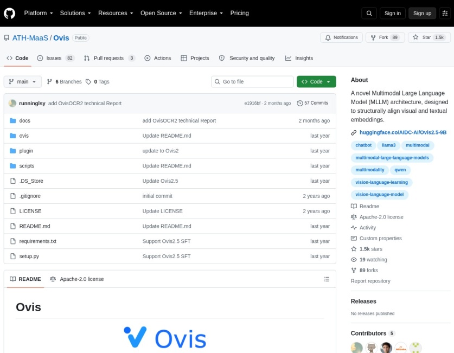
Task: Open the Releases heading link
Action: click(363, 301)
